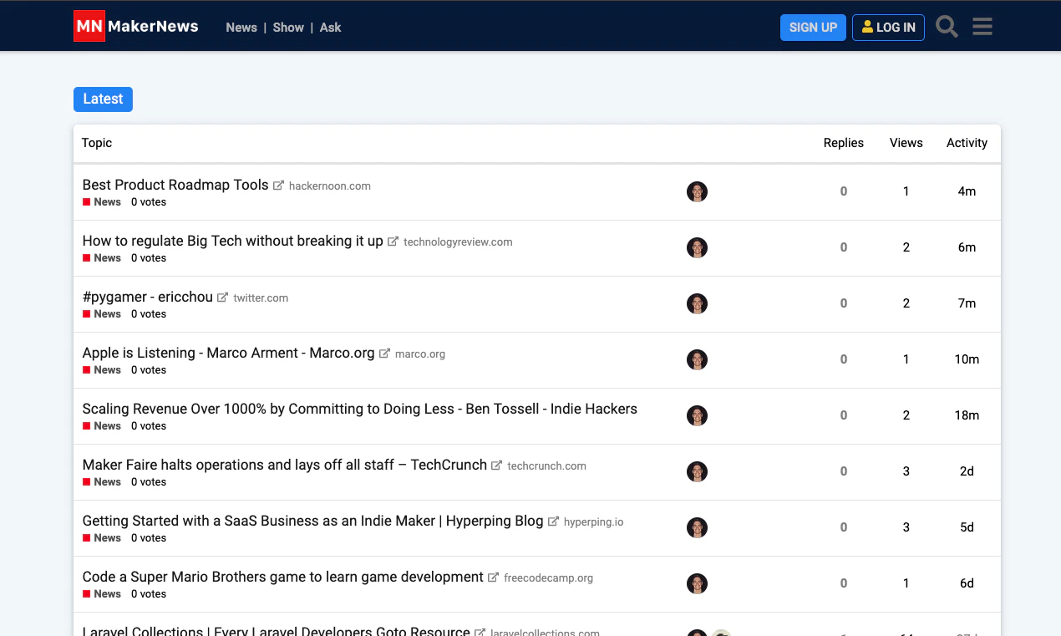The height and width of the screenshot is (636, 1061).
Task: Click 10m activity on Apple is Listening row
Action: click(x=967, y=359)
